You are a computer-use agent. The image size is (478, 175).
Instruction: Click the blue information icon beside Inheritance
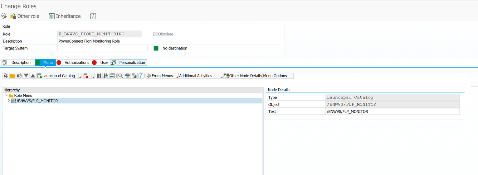93,16
